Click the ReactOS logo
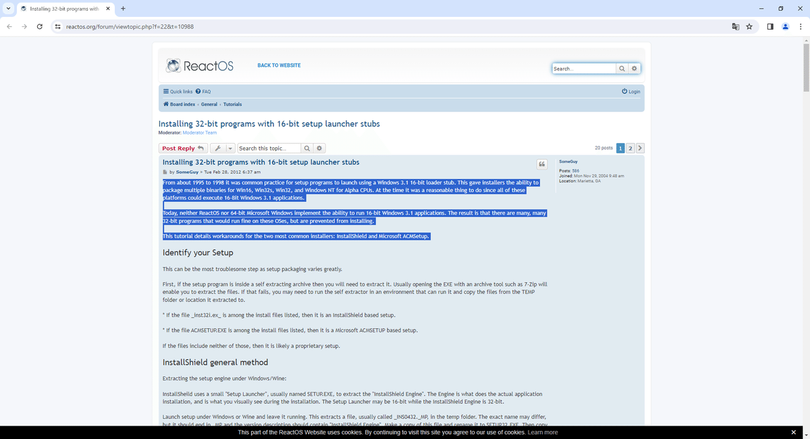 click(200, 66)
